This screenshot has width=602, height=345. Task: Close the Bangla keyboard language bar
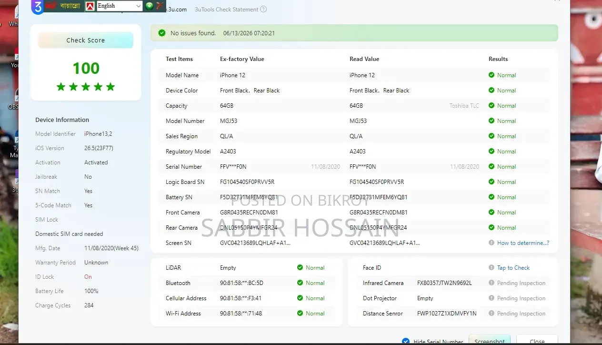pos(160,6)
